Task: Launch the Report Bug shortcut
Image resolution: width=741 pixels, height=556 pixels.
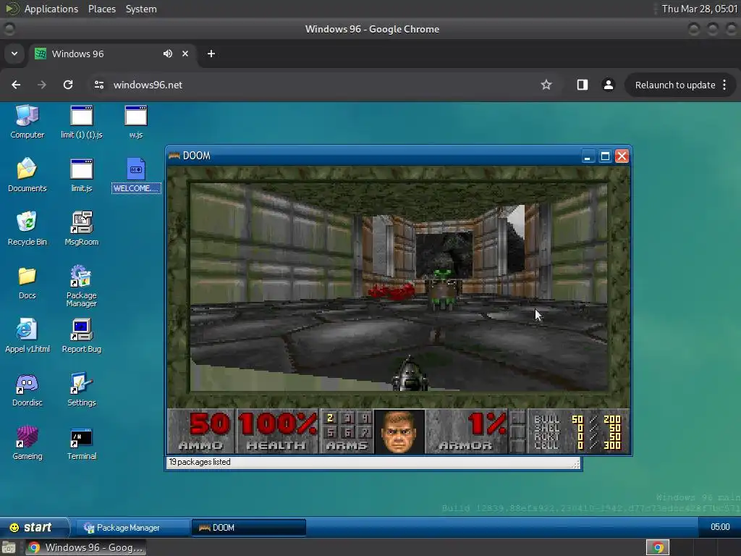Action: pos(81,336)
